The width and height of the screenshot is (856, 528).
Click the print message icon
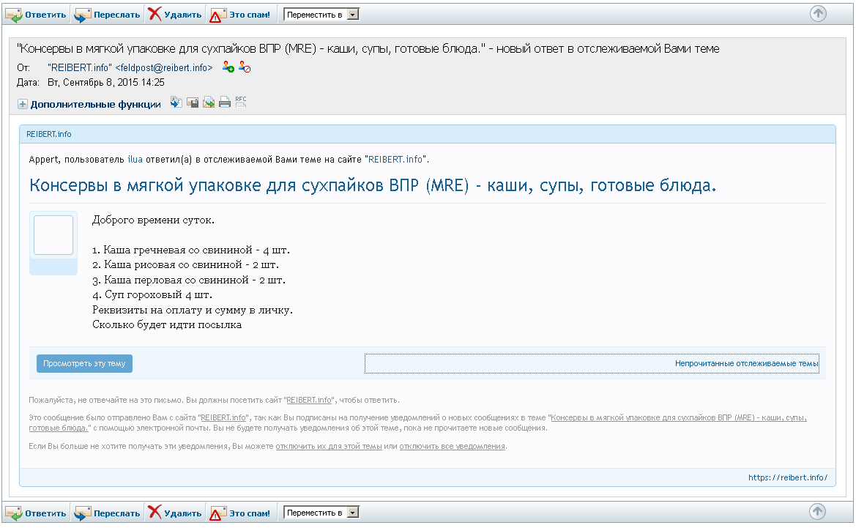click(x=225, y=103)
